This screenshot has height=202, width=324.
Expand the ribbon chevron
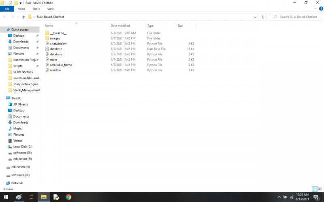[315, 8]
